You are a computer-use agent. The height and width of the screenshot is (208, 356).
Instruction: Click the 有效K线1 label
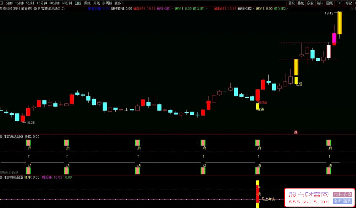click(x=165, y=9)
